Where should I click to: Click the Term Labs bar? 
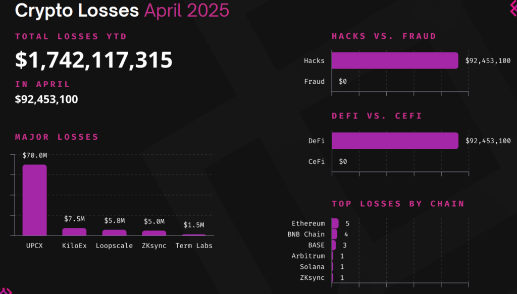point(194,234)
